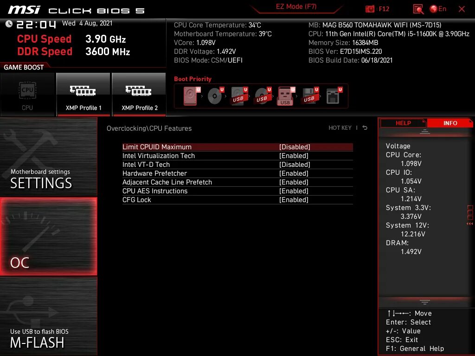Image resolution: width=475 pixels, height=356 pixels.
Task: Select the CPU AES Instructions label
Action: pyautogui.click(x=155, y=191)
